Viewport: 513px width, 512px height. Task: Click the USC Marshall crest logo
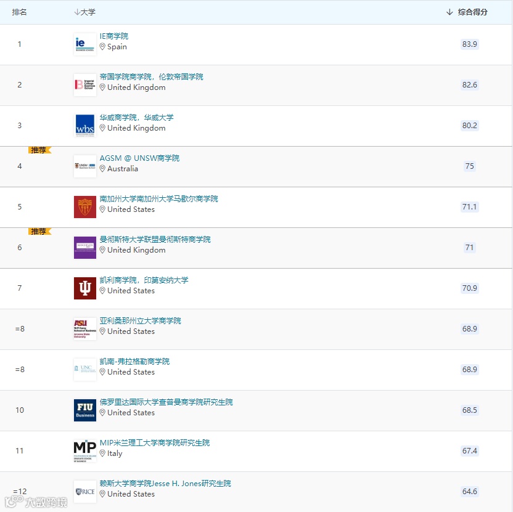[x=84, y=206]
